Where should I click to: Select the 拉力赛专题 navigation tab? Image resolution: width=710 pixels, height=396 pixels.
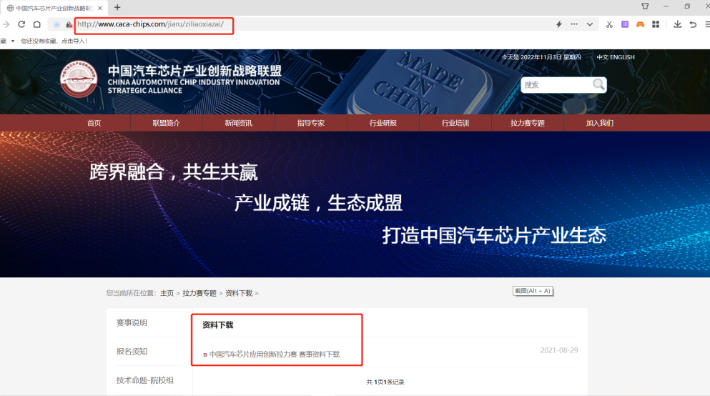tap(527, 123)
